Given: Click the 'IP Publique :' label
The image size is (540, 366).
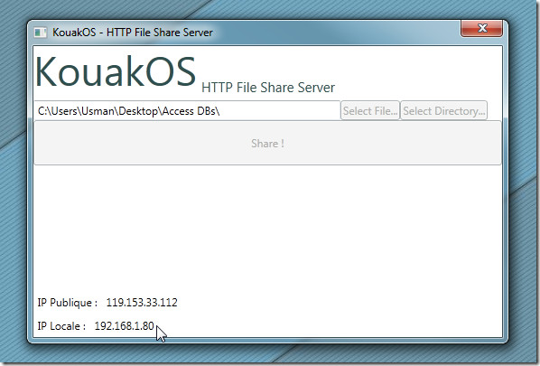Looking at the screenshot, I should (67, 303).
